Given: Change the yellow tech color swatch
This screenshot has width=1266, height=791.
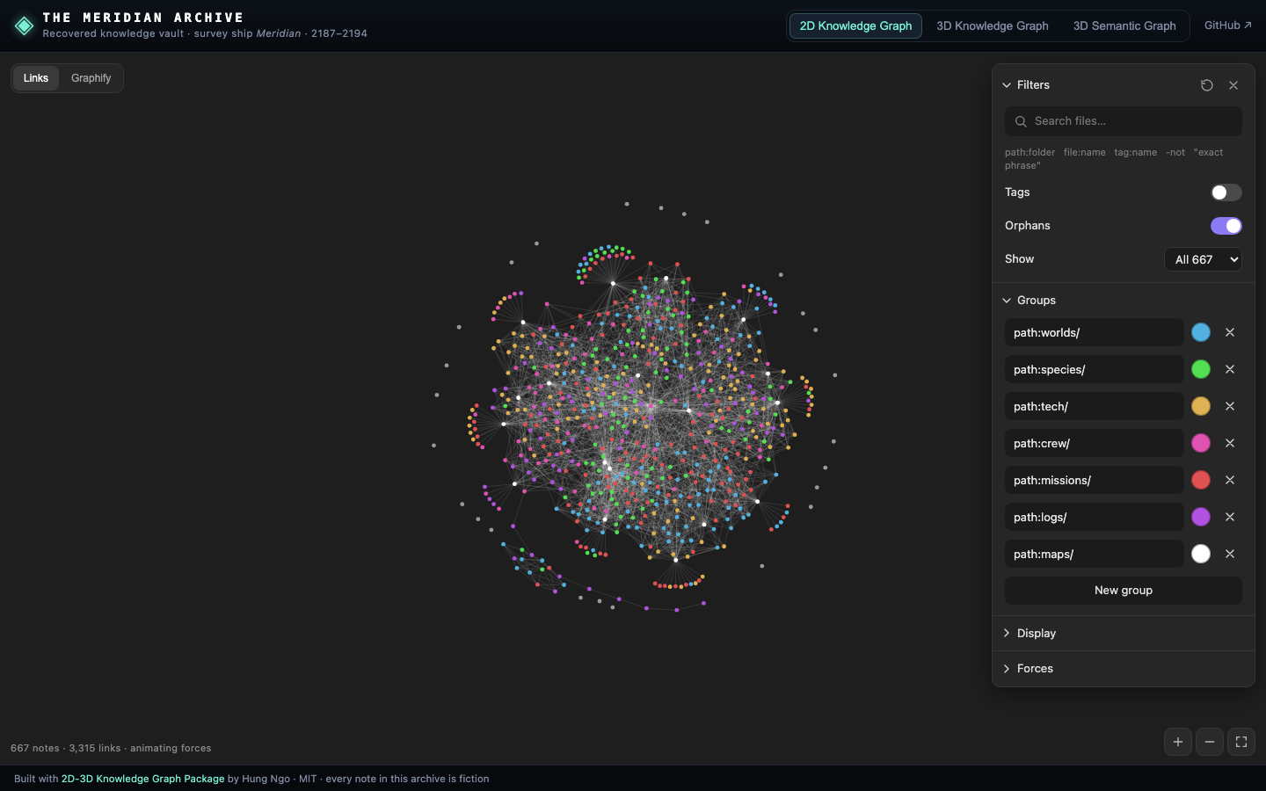Looking at the screenshot, I should 1201,406.
